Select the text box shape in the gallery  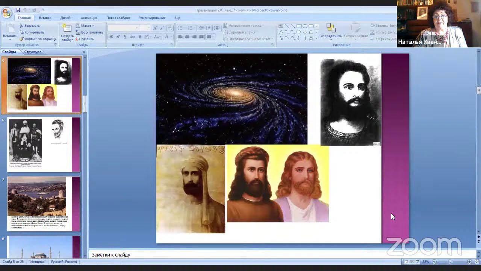pyautogui.click(x=281, y=26)
